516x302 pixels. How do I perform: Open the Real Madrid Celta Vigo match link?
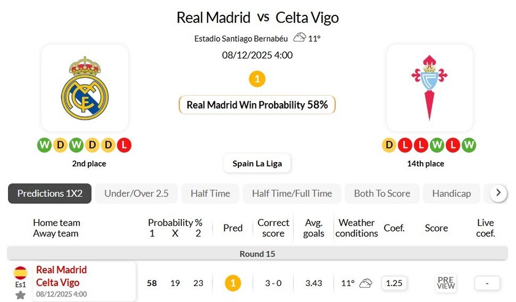(x=61, y=276)
